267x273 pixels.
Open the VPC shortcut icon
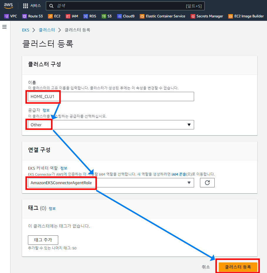6,16
